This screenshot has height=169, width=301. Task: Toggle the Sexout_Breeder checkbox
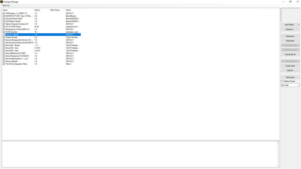(4, 61)
